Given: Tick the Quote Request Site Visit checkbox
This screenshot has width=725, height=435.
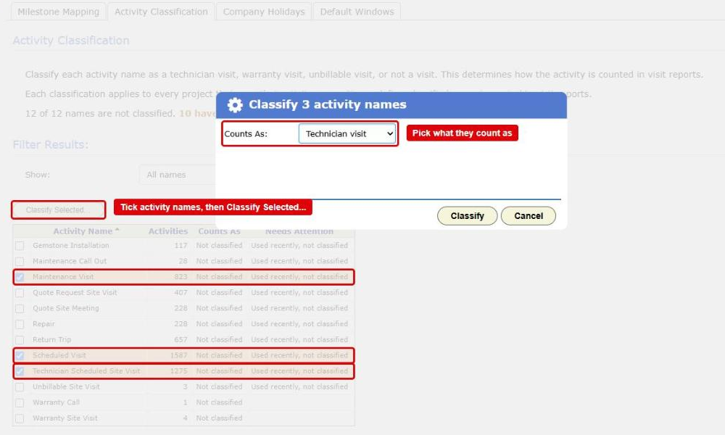Looking at the screenshot, I should point(20,293).
